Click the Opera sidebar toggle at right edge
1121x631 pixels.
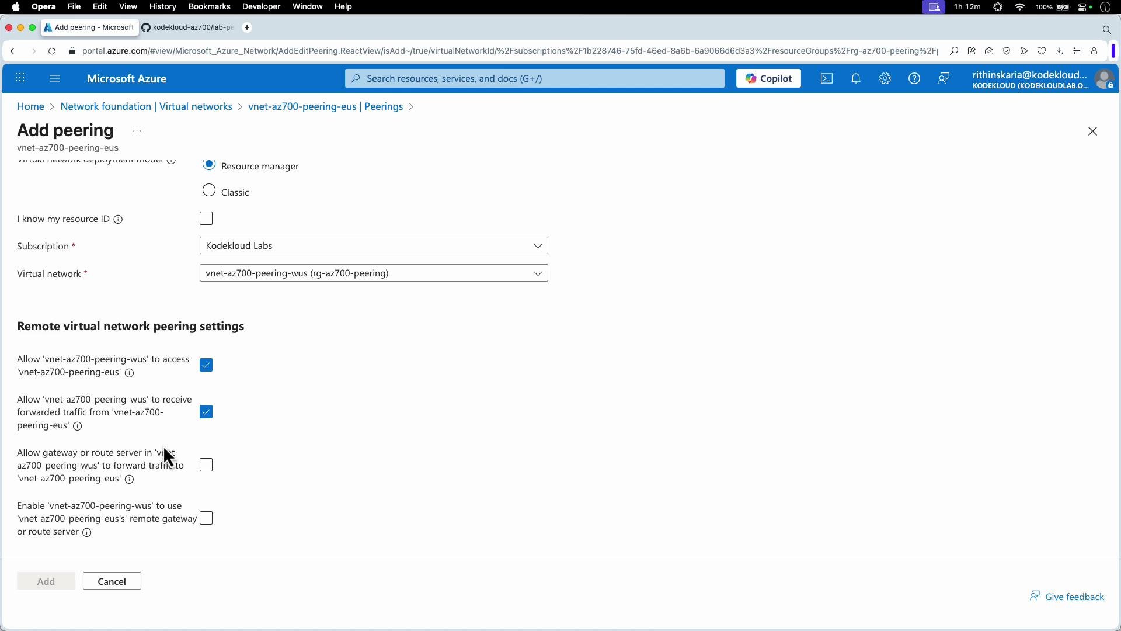(1113, 51)
